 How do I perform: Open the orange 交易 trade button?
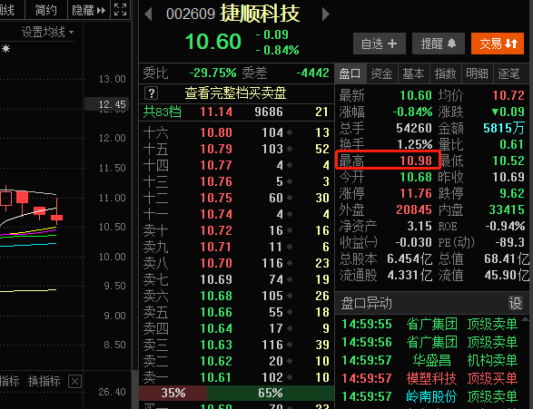click(498, 44)
